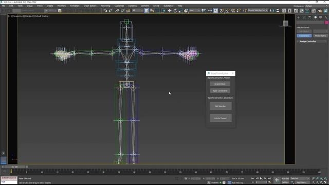
Task: Activate the Unlink Selection tool
Action: pos(122,11)
